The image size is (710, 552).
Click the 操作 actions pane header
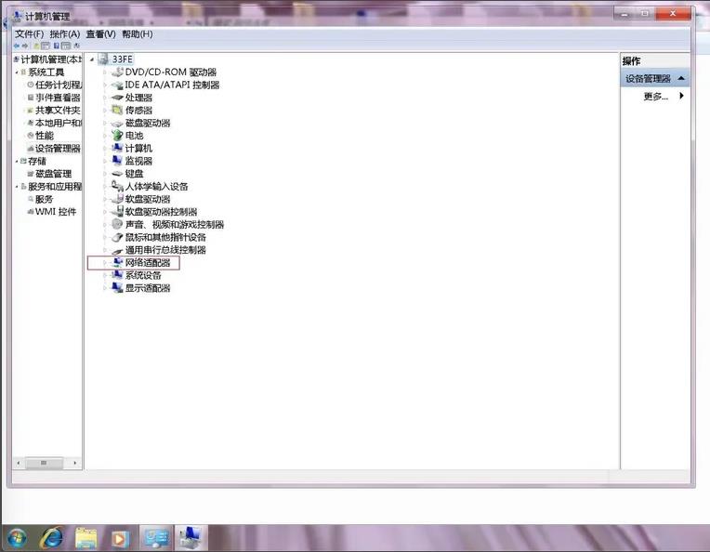632,60
